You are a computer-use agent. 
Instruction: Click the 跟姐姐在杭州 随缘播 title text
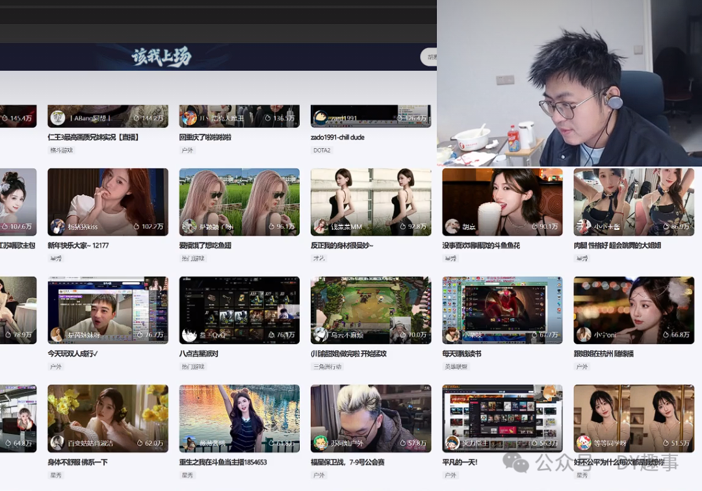point(604,354)
